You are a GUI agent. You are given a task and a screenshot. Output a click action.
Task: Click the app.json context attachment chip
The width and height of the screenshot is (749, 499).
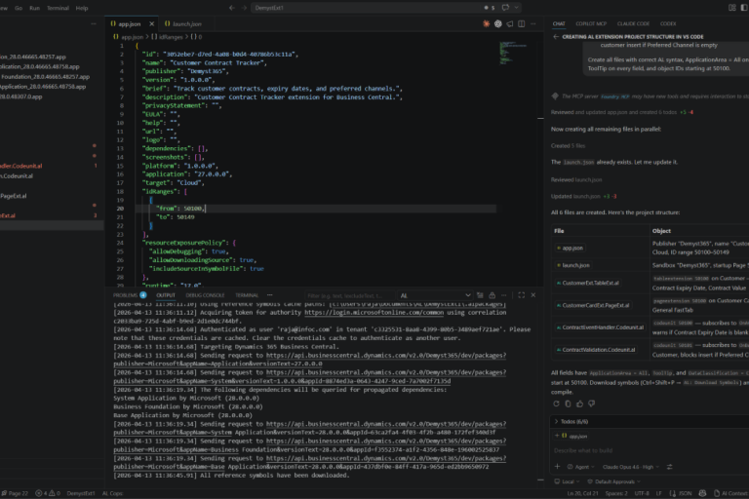coord(574,436)
